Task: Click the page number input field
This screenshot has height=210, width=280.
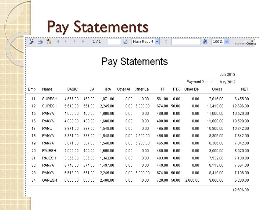Action: (114, 42)
